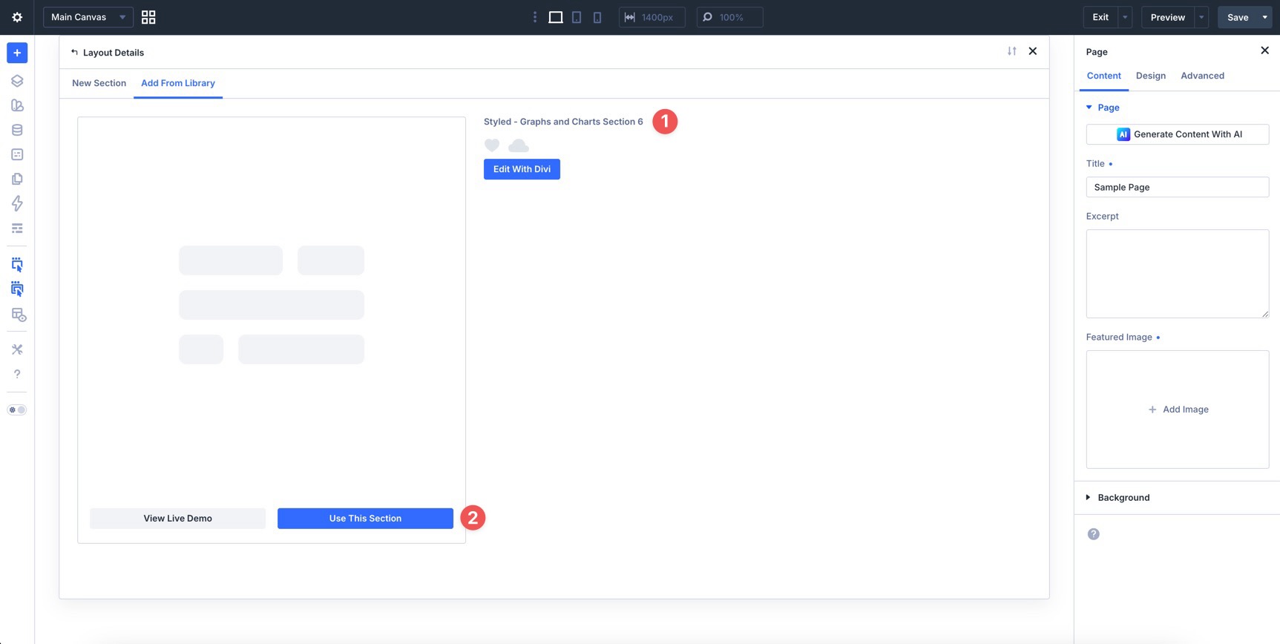
Task: Click the help icon below Background
Action: click(1093, 534)
